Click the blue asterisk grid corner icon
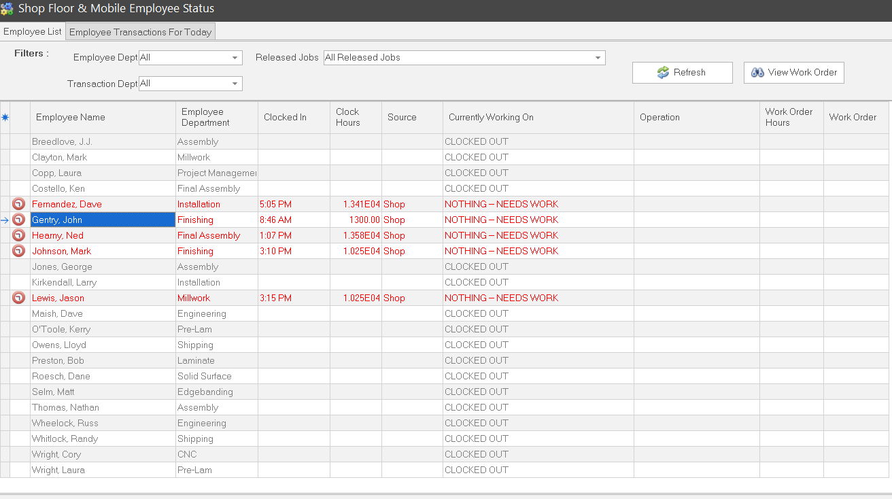The width and height of the screenshot is (892, 499). tap(5, 118)
